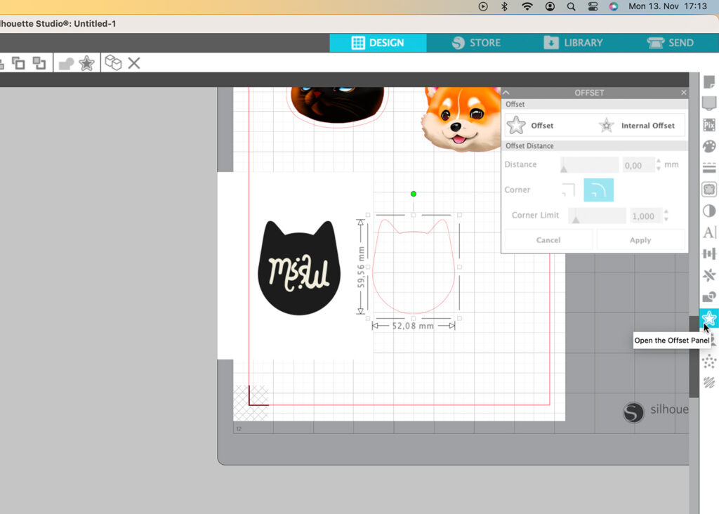Open the PixScan panel icon

[x=709, y=126]
